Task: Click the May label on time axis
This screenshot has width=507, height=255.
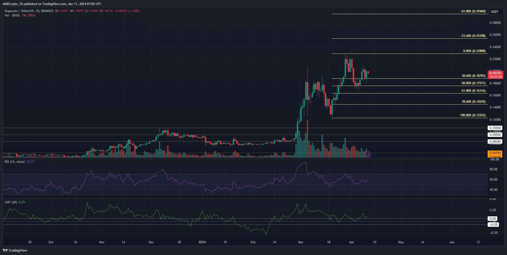Action: point(401,242)
